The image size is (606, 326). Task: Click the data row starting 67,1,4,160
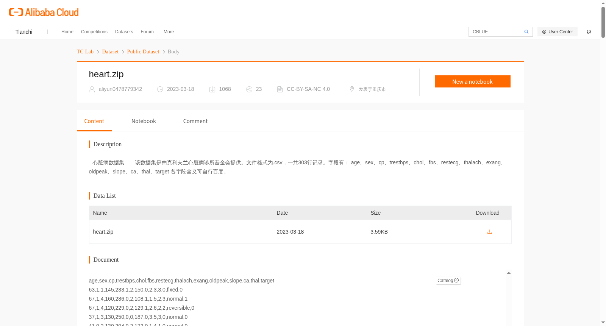click(x=138, y=299)
